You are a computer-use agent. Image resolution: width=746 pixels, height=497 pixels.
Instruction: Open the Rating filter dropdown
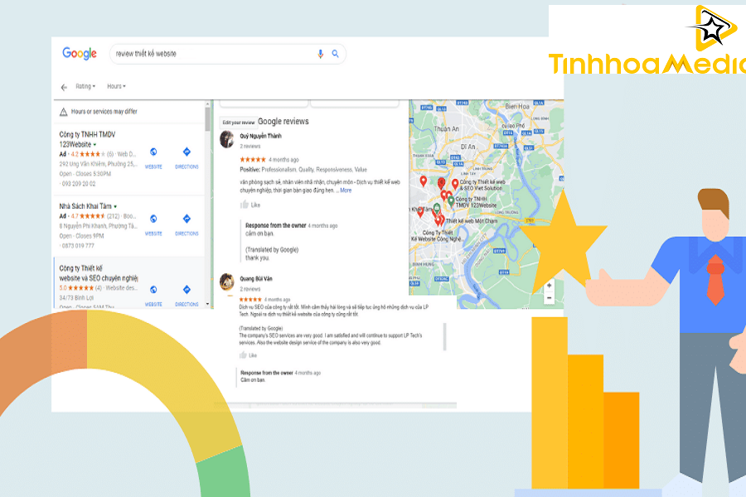click(x=85, y=86)
